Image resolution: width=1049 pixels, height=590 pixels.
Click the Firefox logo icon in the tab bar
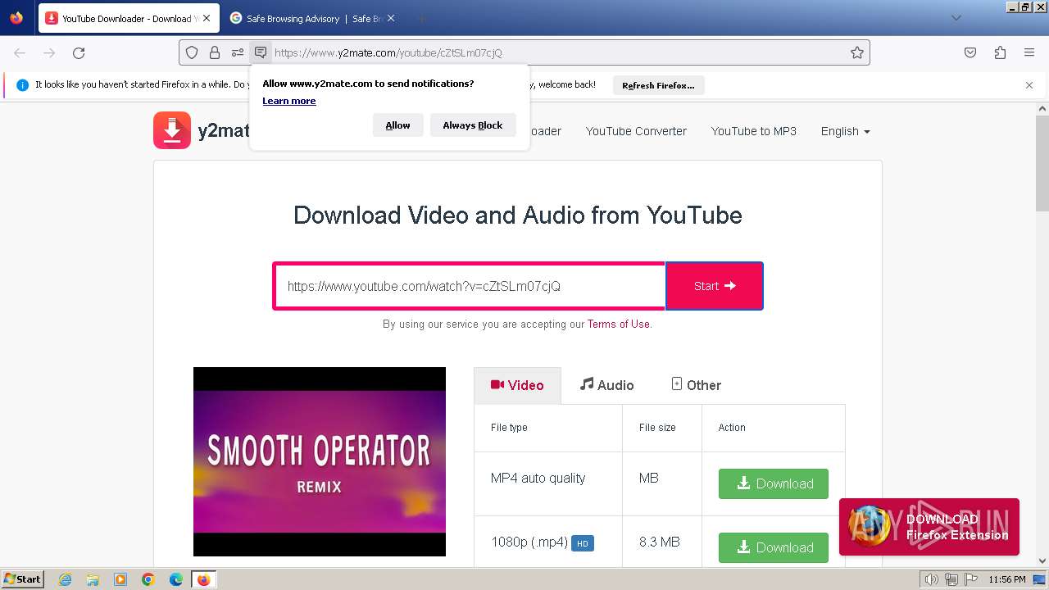coord(16,18)
